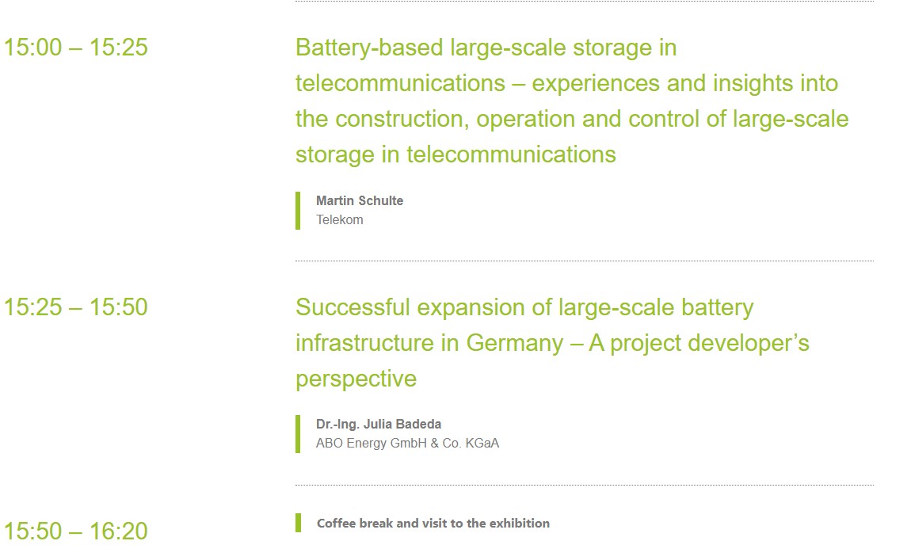
Task: Open the Successful expansion of large-scale battery session
Action: (524, 307)
